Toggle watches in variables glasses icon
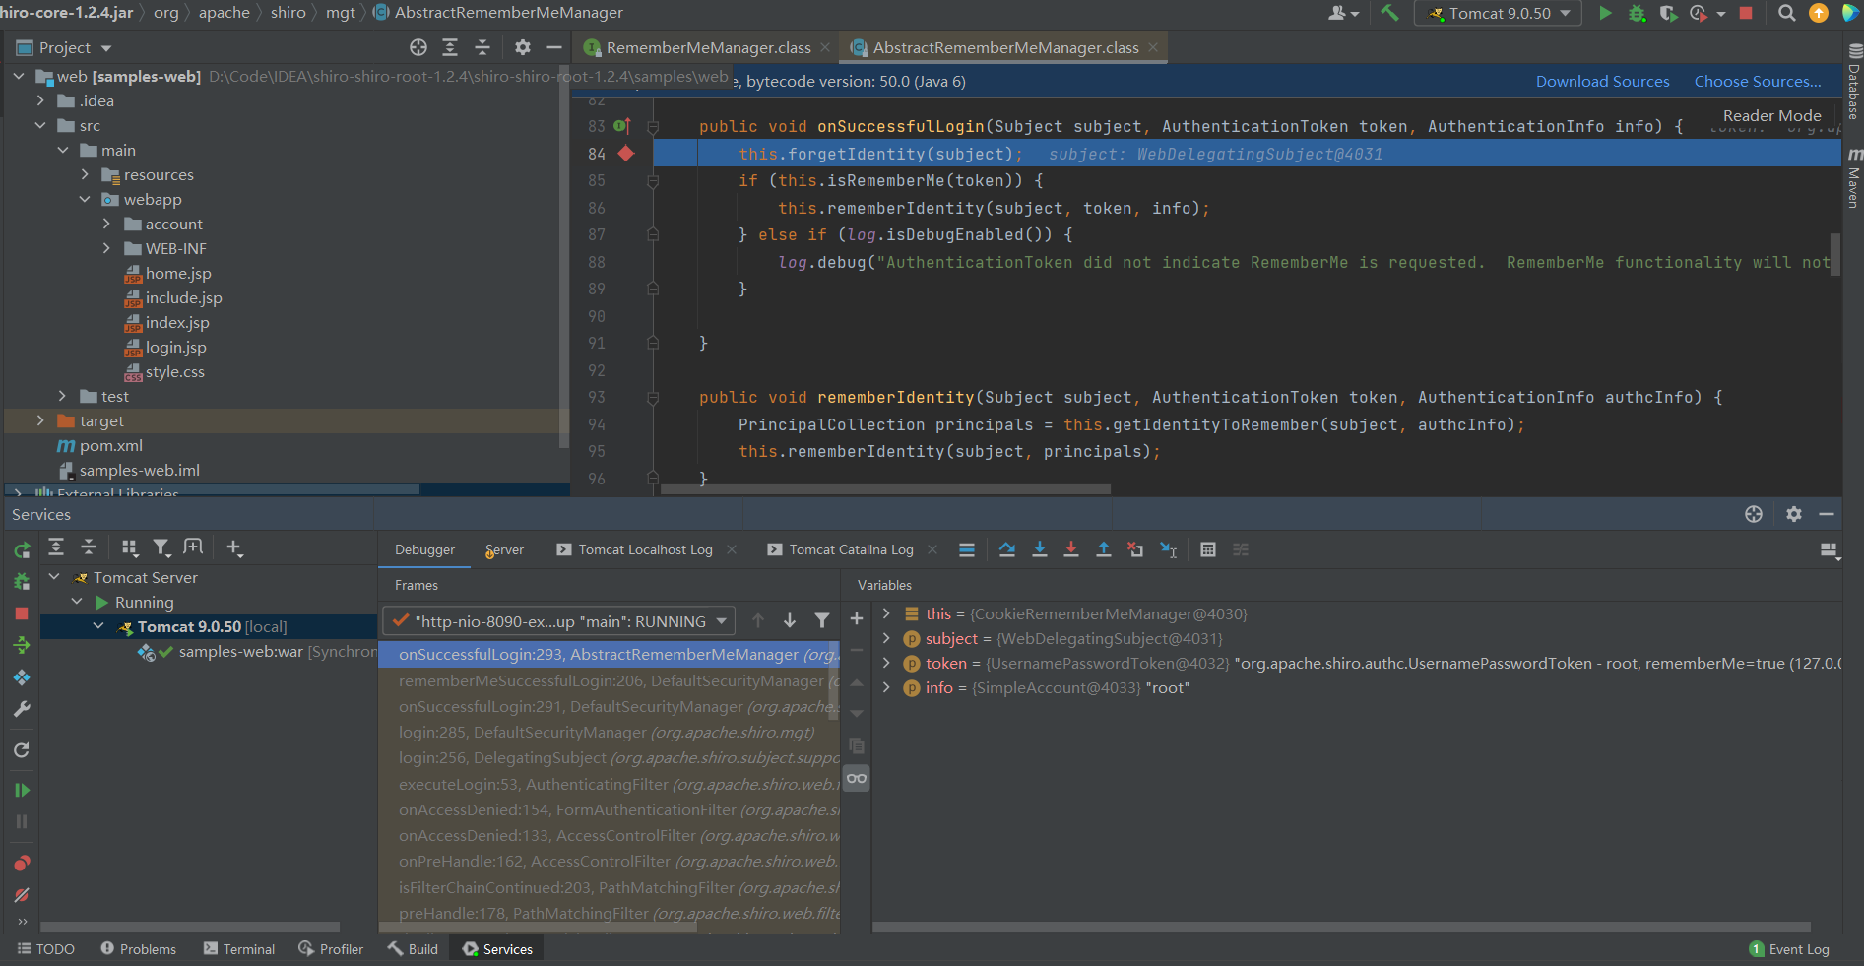 click(x=857, y=778)
